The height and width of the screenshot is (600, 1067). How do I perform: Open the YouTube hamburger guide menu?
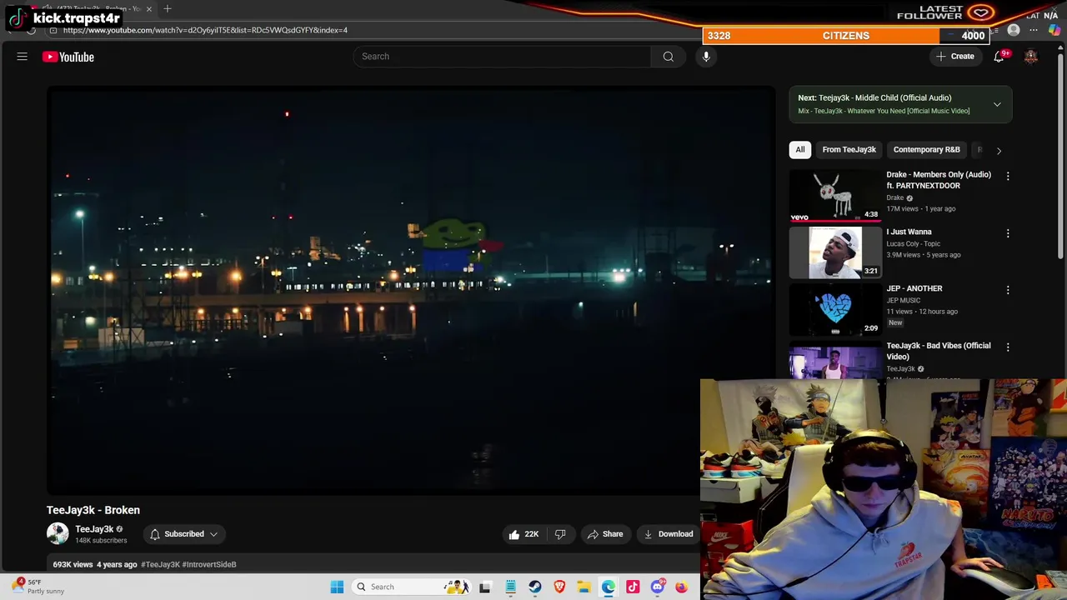23,57
